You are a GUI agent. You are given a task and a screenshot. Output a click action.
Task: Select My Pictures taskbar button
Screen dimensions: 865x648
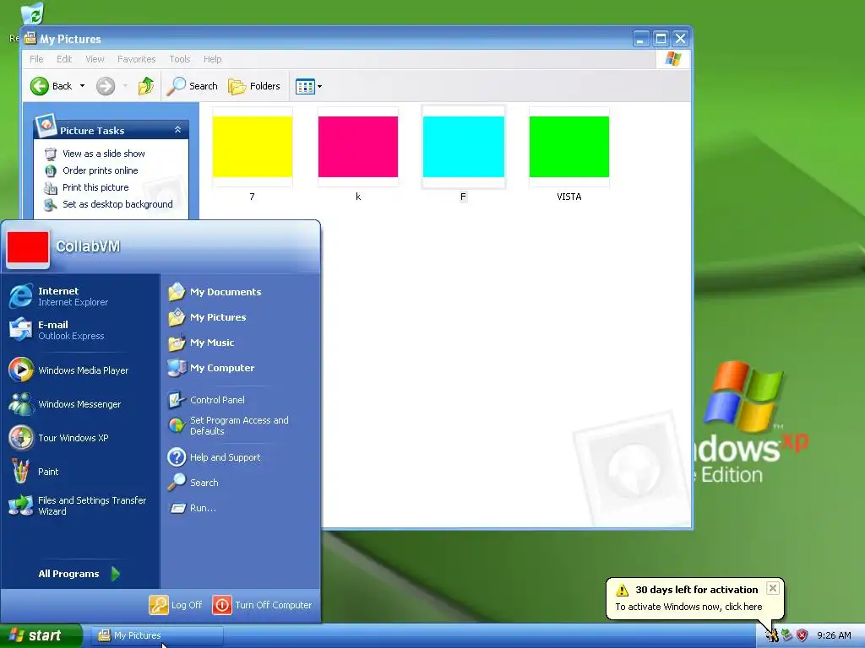pyautogui.click(x=156, y=636)
